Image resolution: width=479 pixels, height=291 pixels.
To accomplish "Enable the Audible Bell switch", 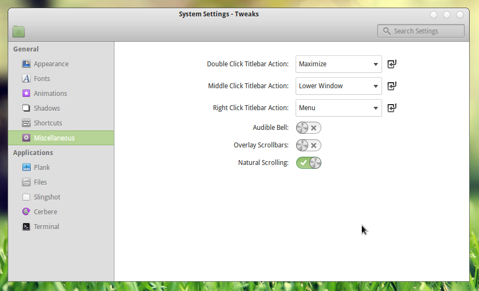I will pyautogui.click(x=309, y=128).
